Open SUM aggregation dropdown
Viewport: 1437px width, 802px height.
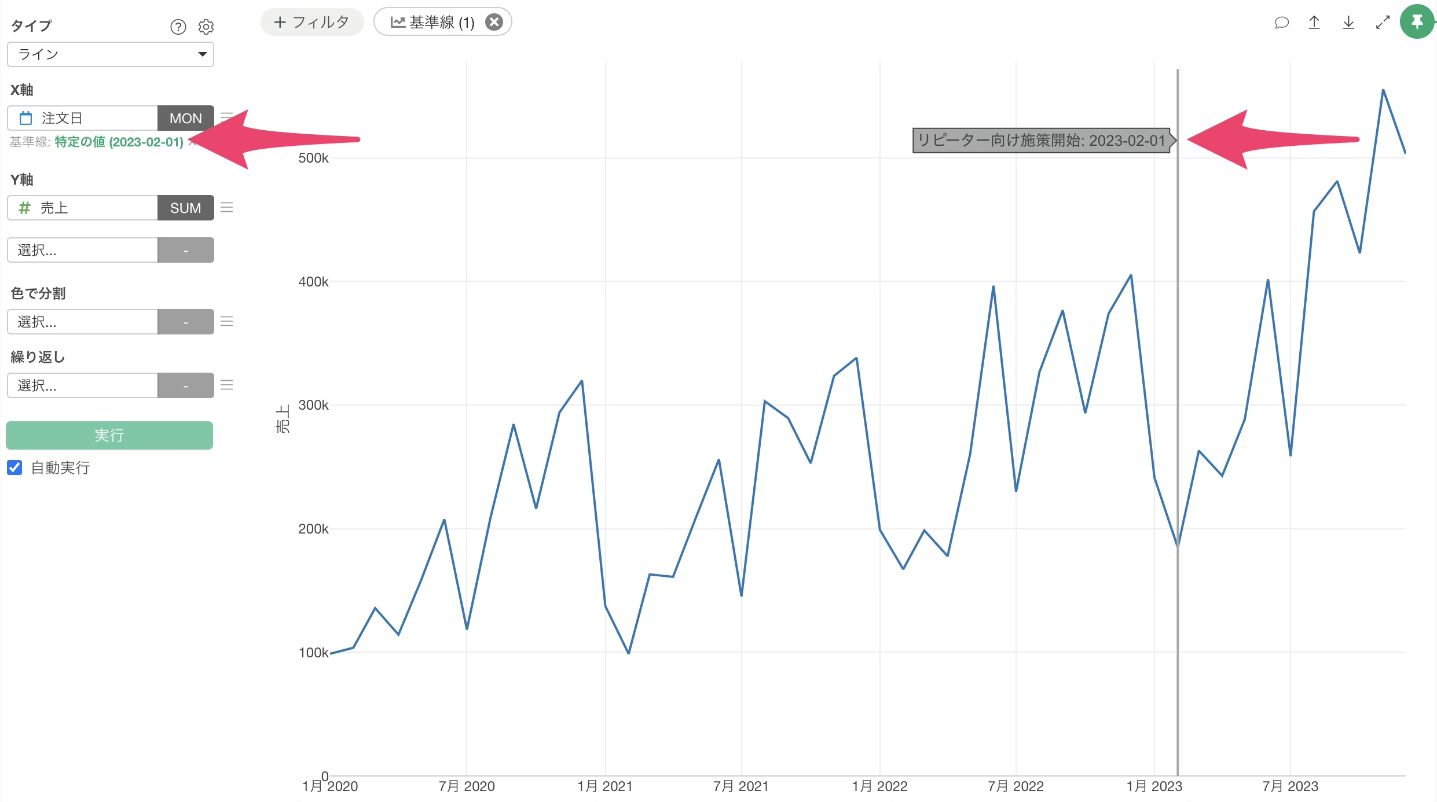(x=185, y=208)
